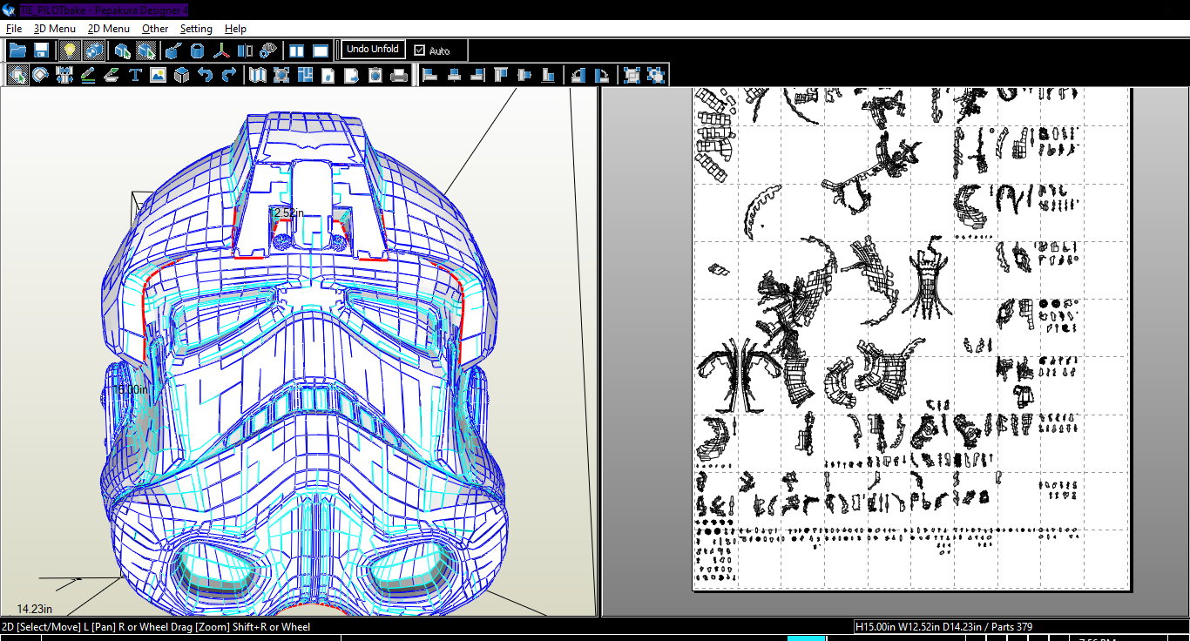Toggle the texture display cube button
Image resolution: width=1190 pixels, height=641 pixels.
point(93,51)
